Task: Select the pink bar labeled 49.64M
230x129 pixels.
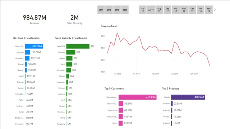Action: pyautogui.click(x=121, y=104)
